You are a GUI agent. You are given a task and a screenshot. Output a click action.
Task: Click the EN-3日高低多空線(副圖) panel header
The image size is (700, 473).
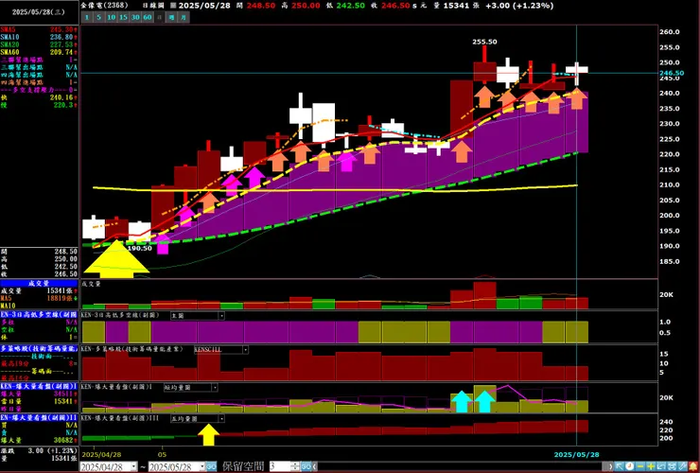[x=40, y=314]
